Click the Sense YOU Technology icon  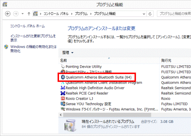63,104
